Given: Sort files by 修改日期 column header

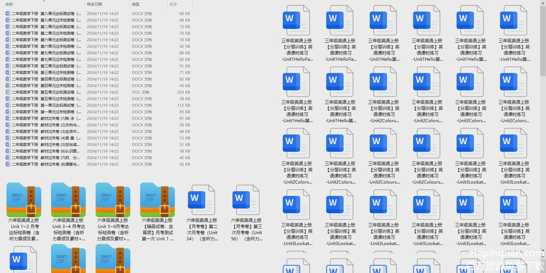Looking at the screenshot, I should click(94, 4).
